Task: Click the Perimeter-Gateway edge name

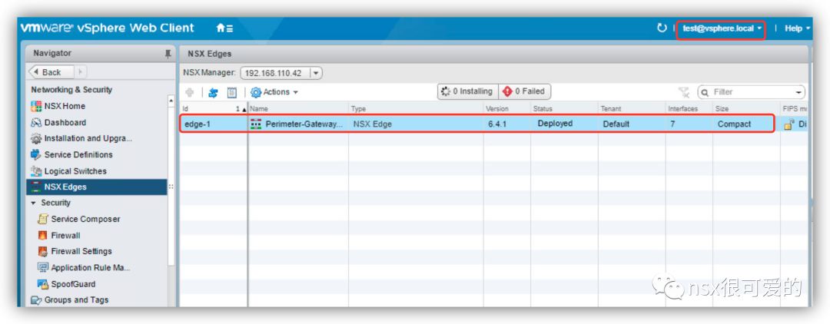Action: [304, 124]
